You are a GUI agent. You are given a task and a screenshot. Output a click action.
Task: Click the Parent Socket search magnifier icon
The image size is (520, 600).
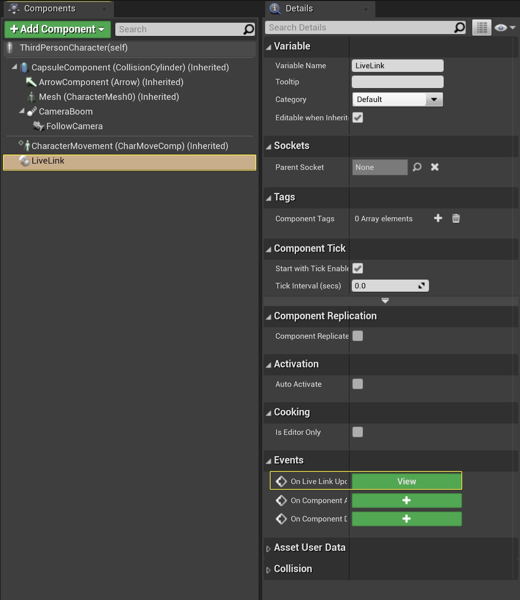pos(417,167)
